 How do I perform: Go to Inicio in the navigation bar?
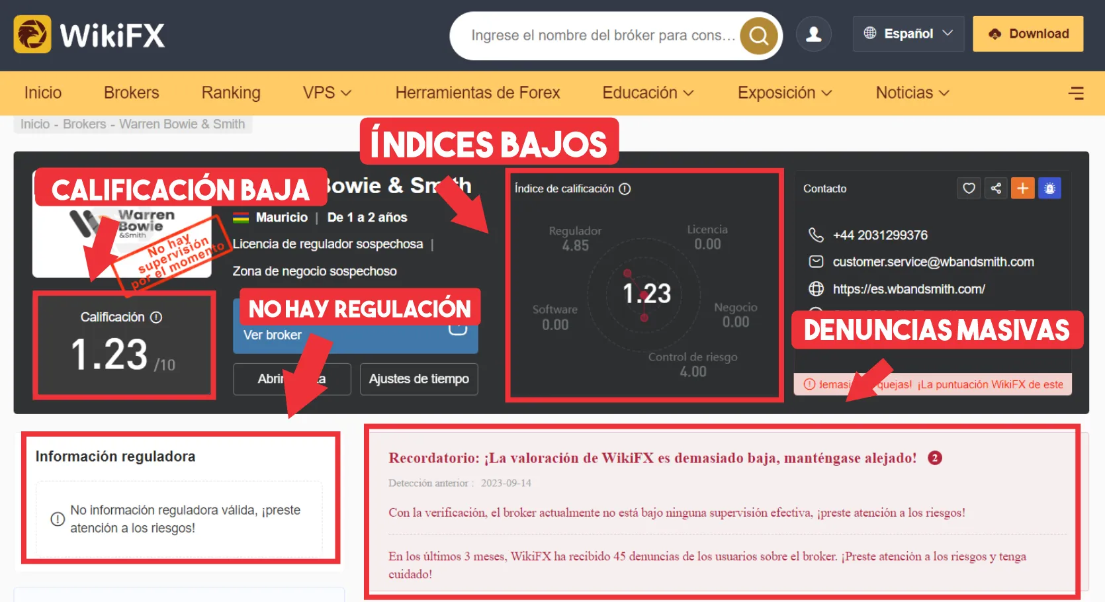coord(43,93)
